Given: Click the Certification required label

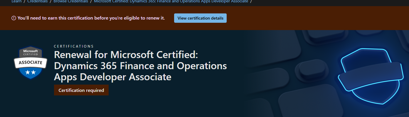Looking at the screenshot, I should coord(81,90).
